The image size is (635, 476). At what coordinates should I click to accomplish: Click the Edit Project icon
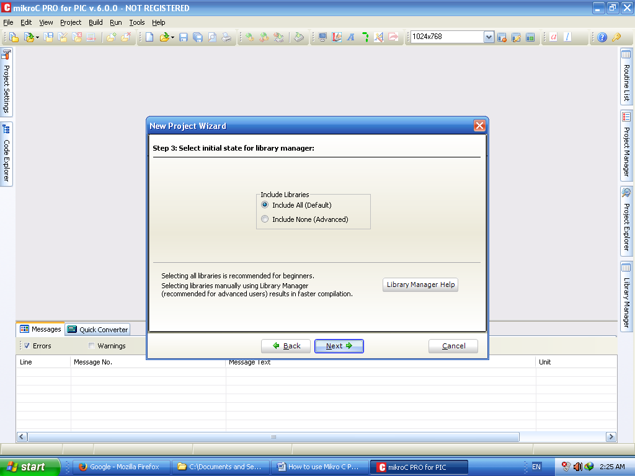[63, 37]
